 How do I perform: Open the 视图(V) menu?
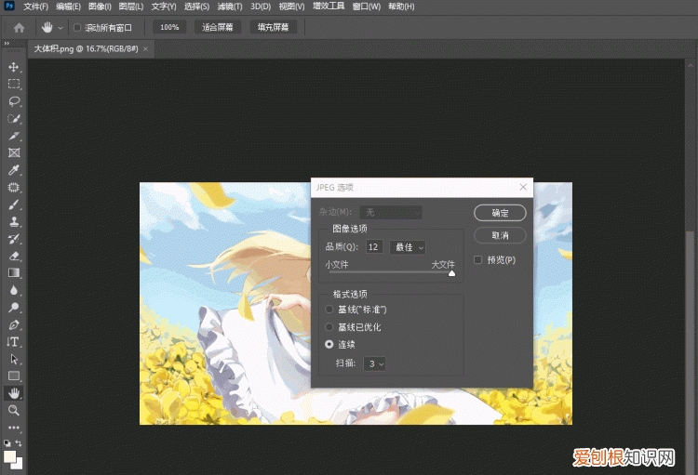291,7
